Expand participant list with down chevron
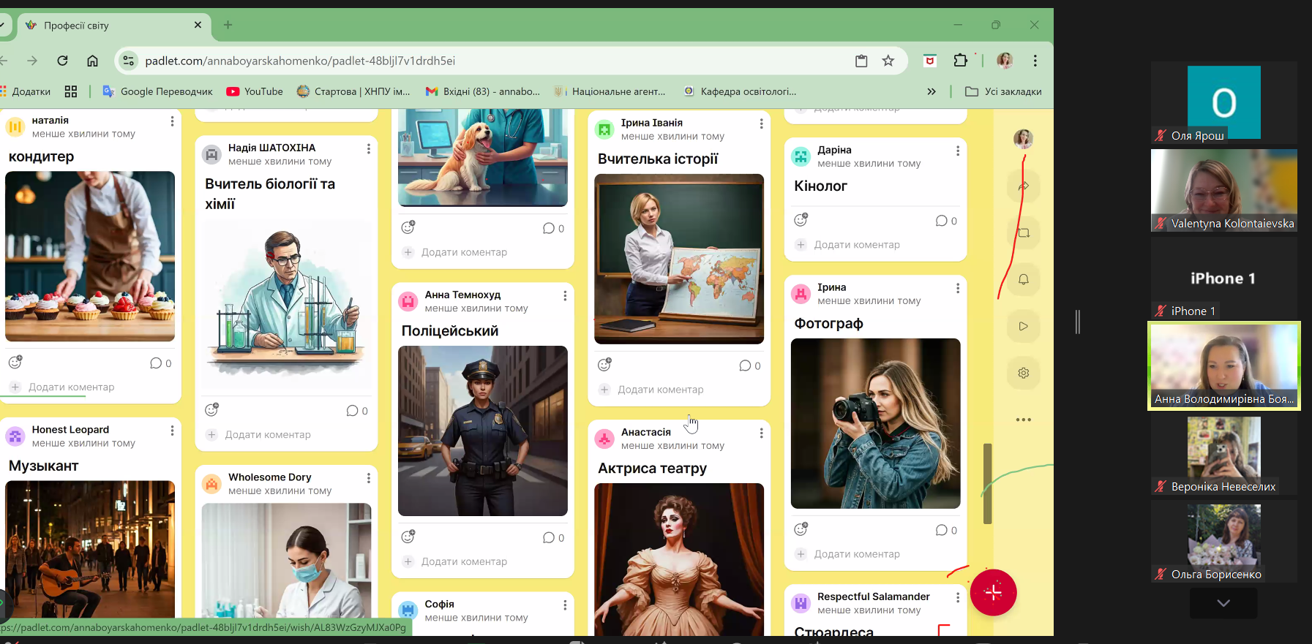1312x644 pixels. pyautogui.click(x=1223, y=603)
